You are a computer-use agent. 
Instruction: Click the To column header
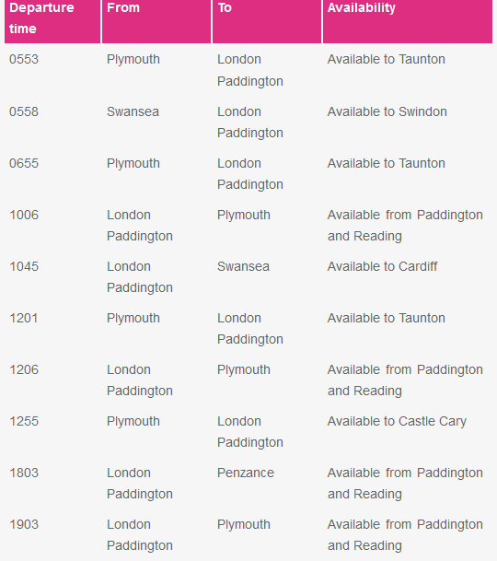point(267,20)
